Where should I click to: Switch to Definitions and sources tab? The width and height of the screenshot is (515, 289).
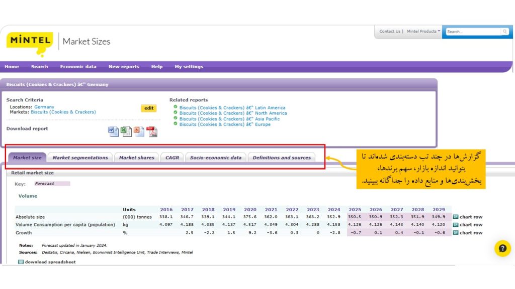tap(282, 158)
